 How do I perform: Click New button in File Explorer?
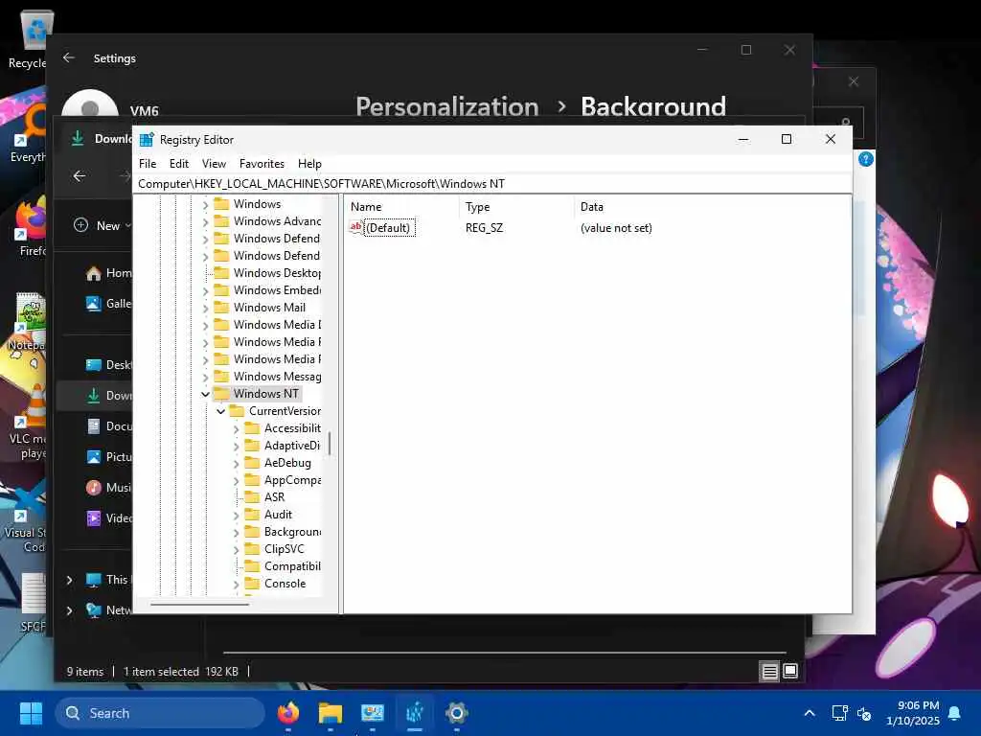(102, 225)
